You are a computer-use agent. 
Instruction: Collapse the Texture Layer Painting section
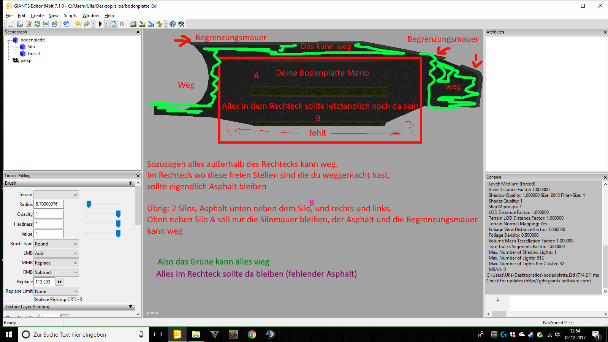pyautogui.click(x=130, y=307)
